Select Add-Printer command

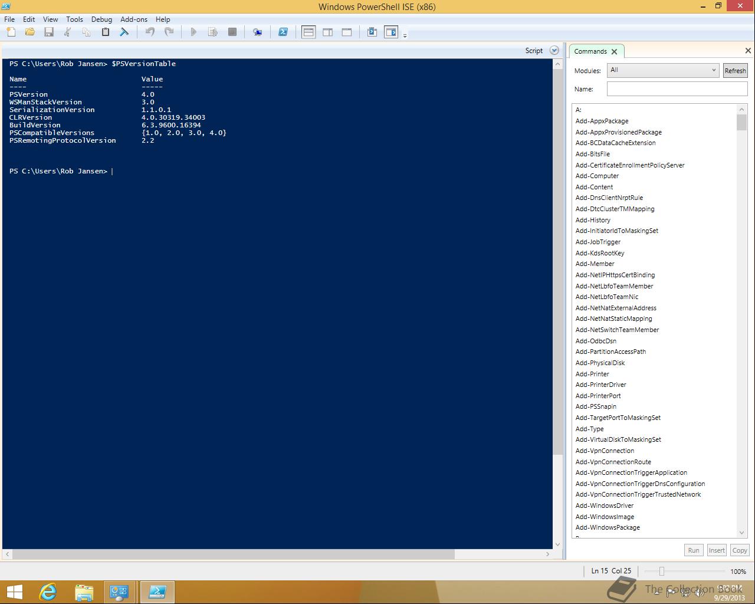point(592,374)
